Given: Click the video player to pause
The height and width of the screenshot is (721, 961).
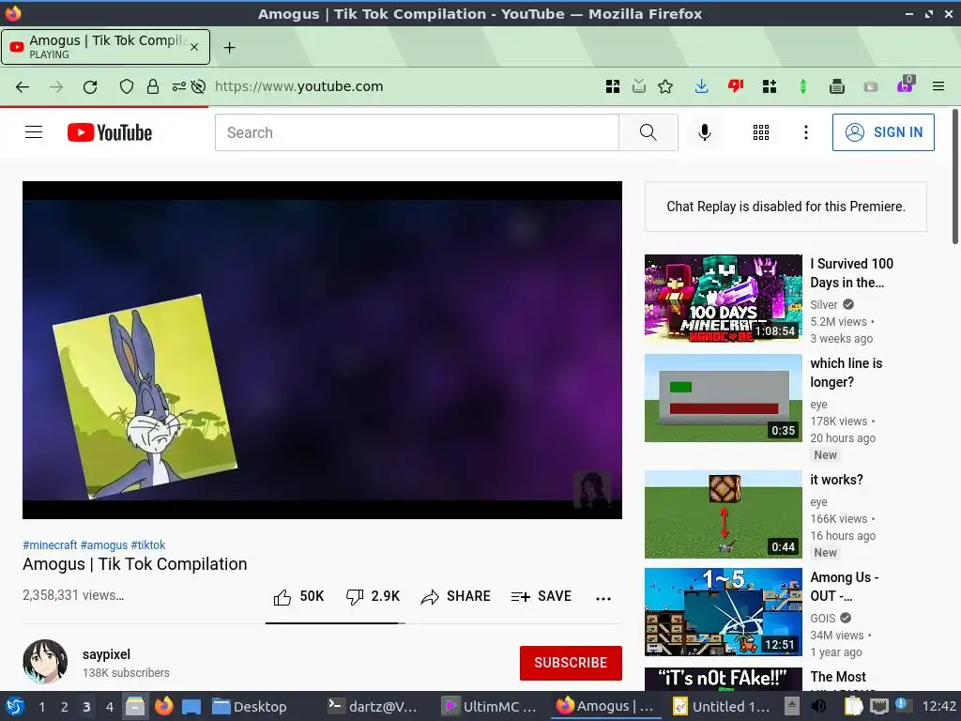Looking at the screenshot, I should pyautogui.click(x=323, y=350).
